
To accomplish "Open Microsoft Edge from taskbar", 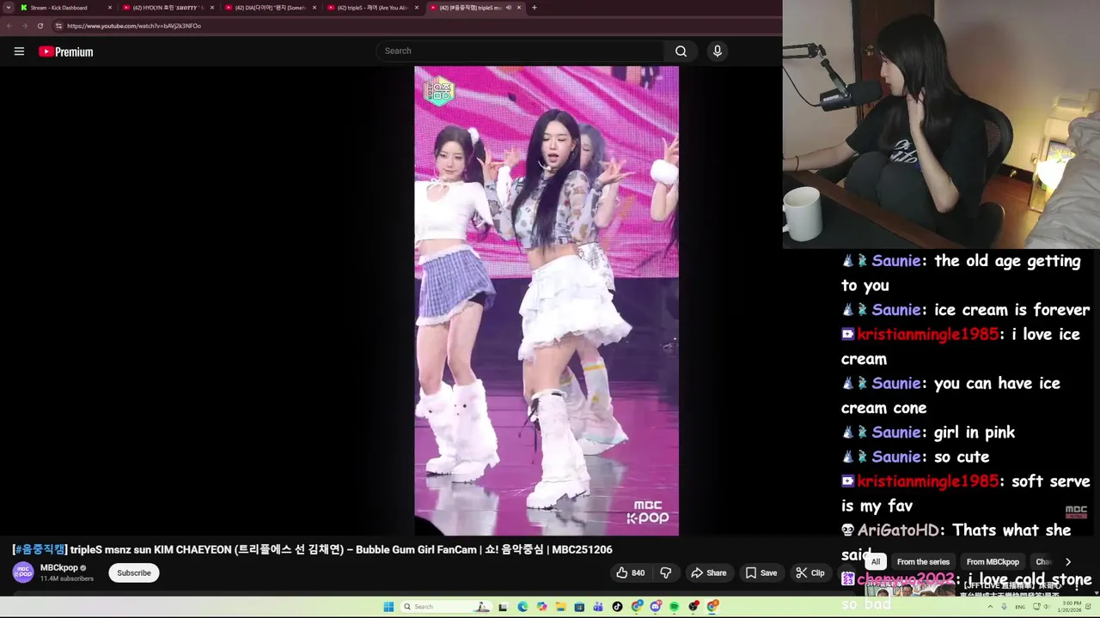I will (522, 607).
